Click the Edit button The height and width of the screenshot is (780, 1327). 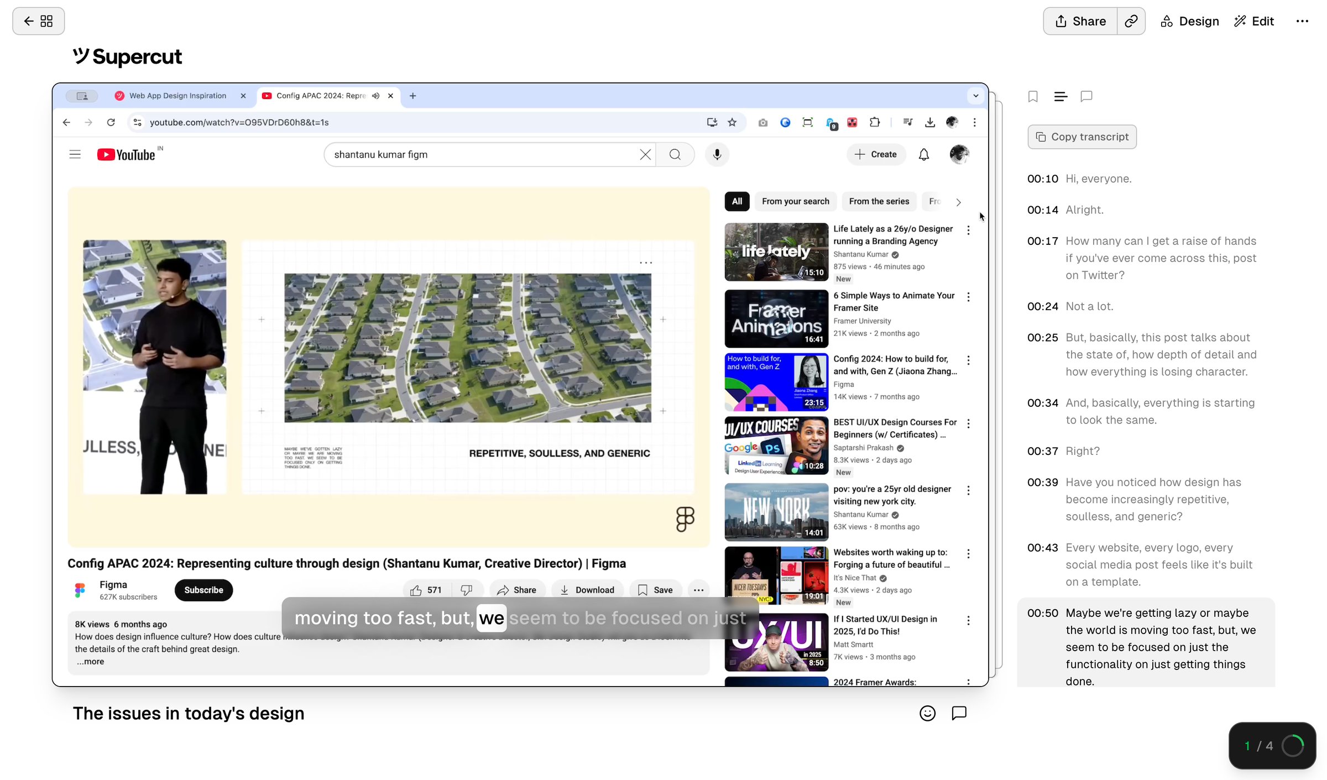point(1254,21)
